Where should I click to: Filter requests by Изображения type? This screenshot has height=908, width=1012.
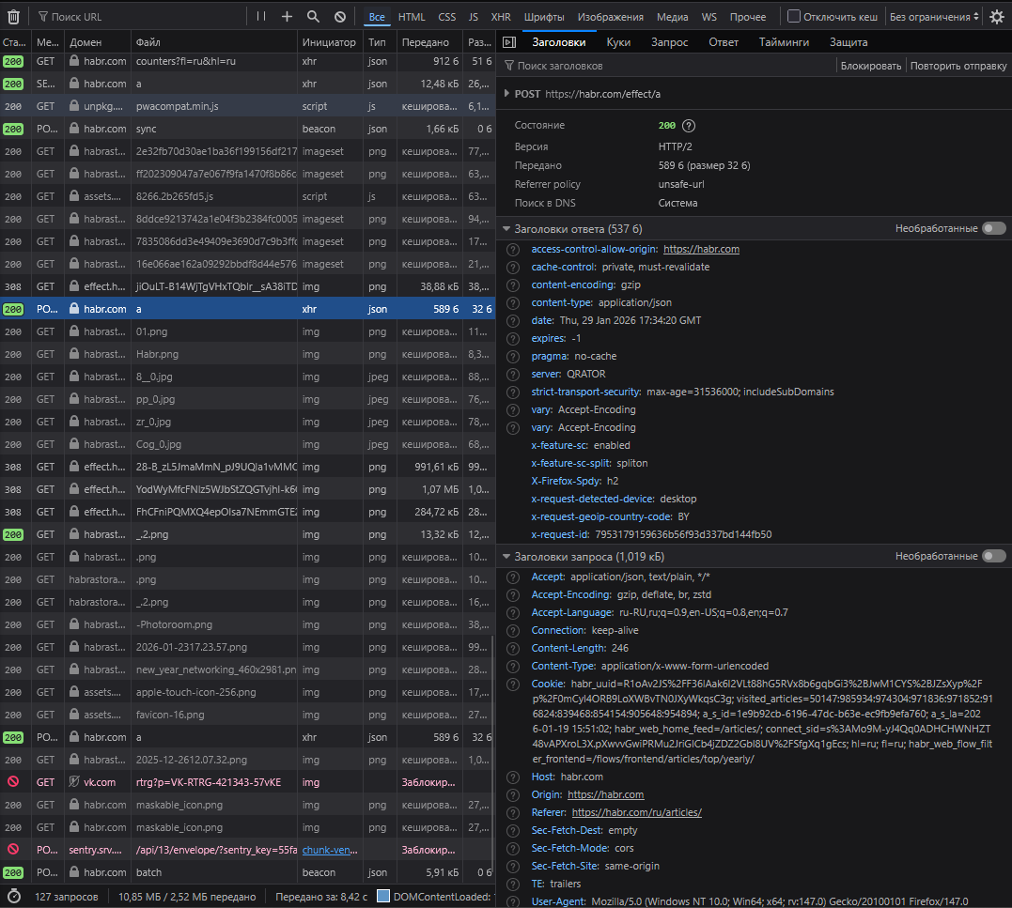[x=610, y=17]
